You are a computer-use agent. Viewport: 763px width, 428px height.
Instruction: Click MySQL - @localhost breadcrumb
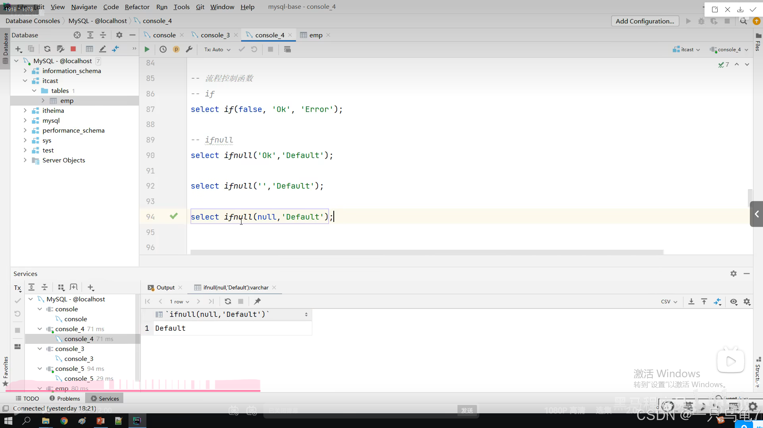point(97,21)
